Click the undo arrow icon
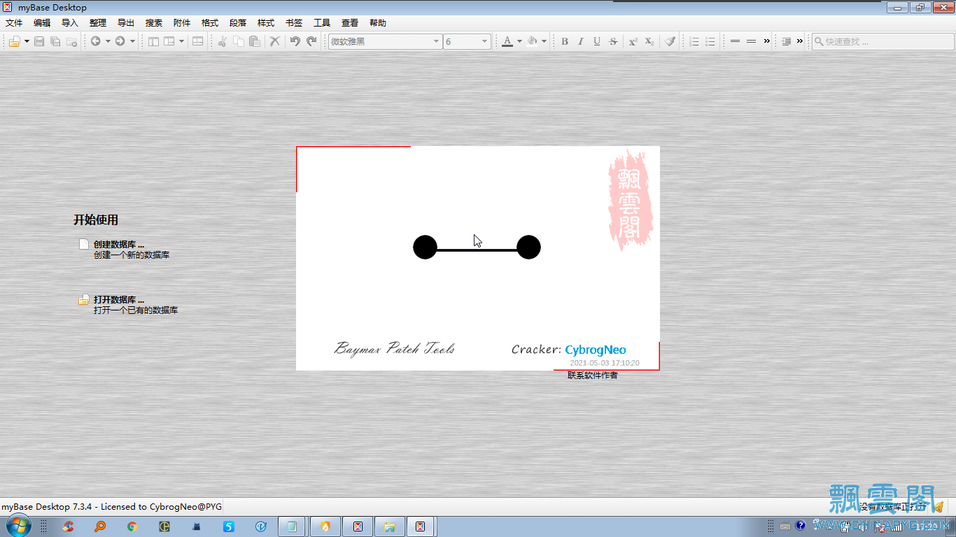The height and width of the screenshot is (537, 956). [295, 41]
